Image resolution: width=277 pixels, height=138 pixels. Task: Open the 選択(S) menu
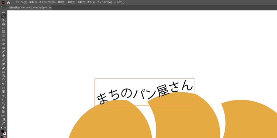click(71, 2)
